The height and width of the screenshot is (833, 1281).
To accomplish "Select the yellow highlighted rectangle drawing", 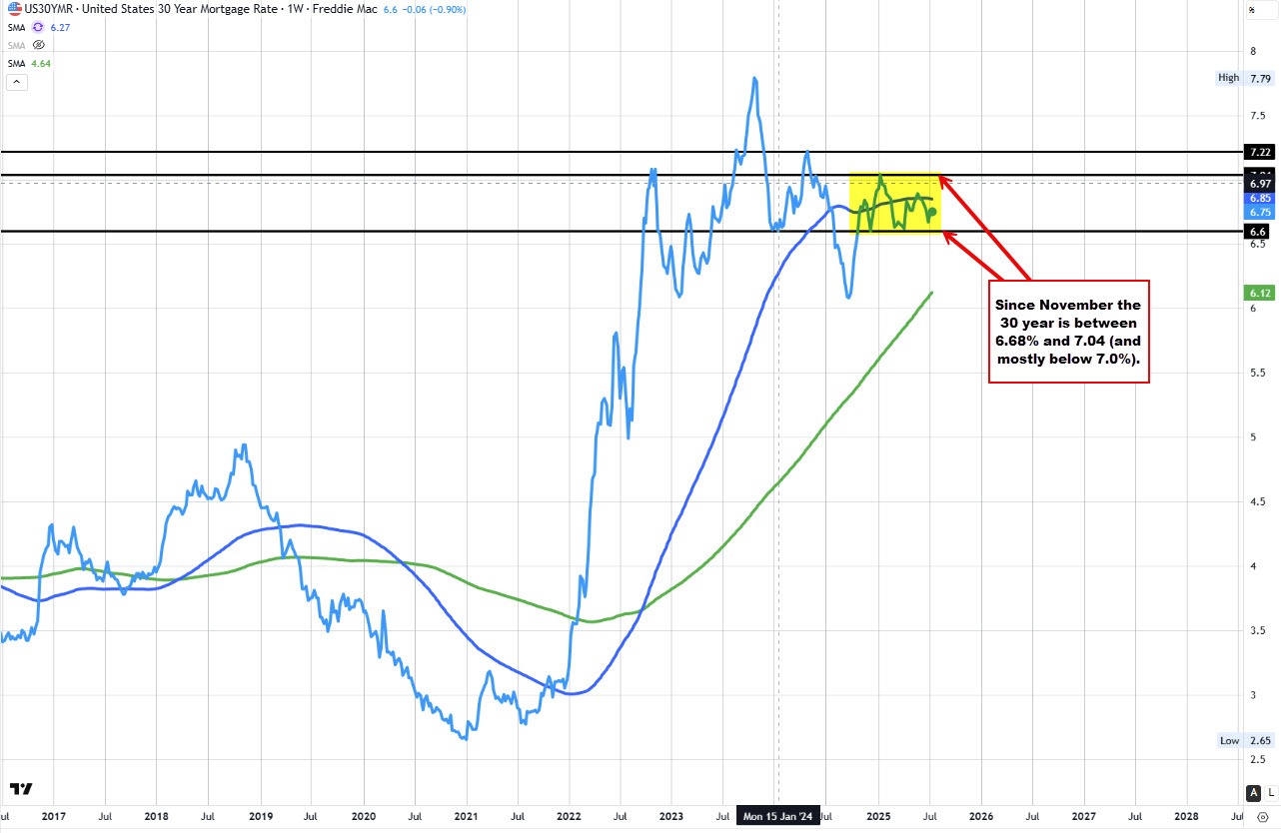I will coord(895,204).
